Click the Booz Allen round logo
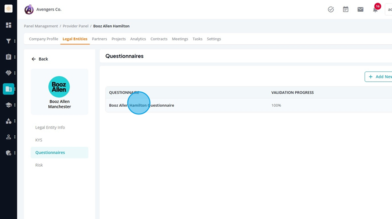Screen dimensions: 392x219 (x=59, y=87)
